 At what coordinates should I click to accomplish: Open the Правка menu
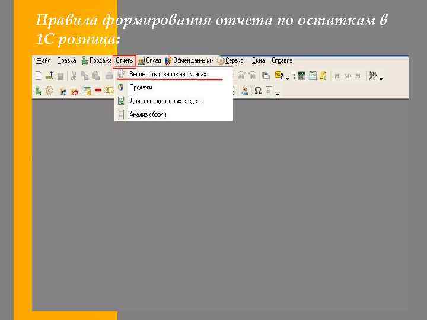coord(66,60)
